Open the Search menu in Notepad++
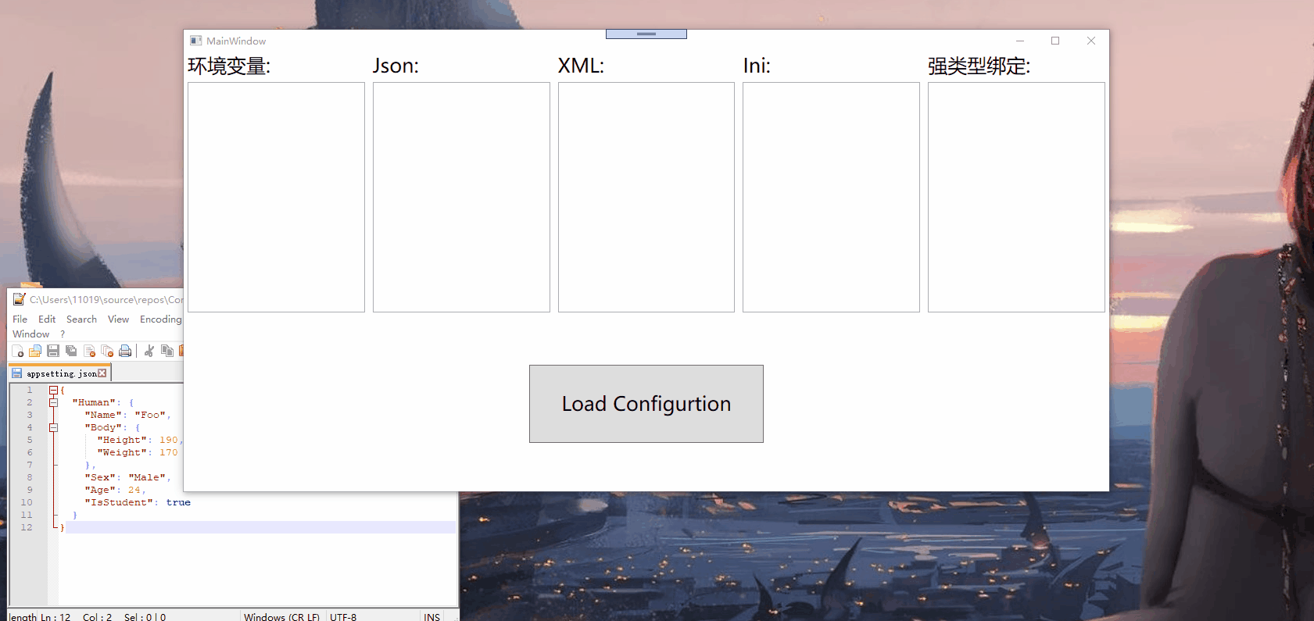This screenshot has height=621, width=1314. click(x=81, y=319)
